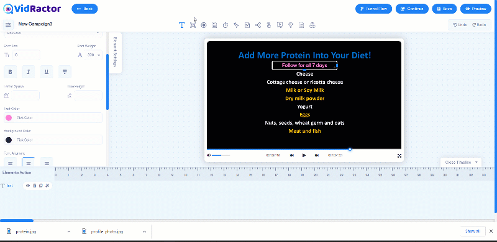
Task: Expand options for protein.jpg download
Action: click(x=69, y=231)
